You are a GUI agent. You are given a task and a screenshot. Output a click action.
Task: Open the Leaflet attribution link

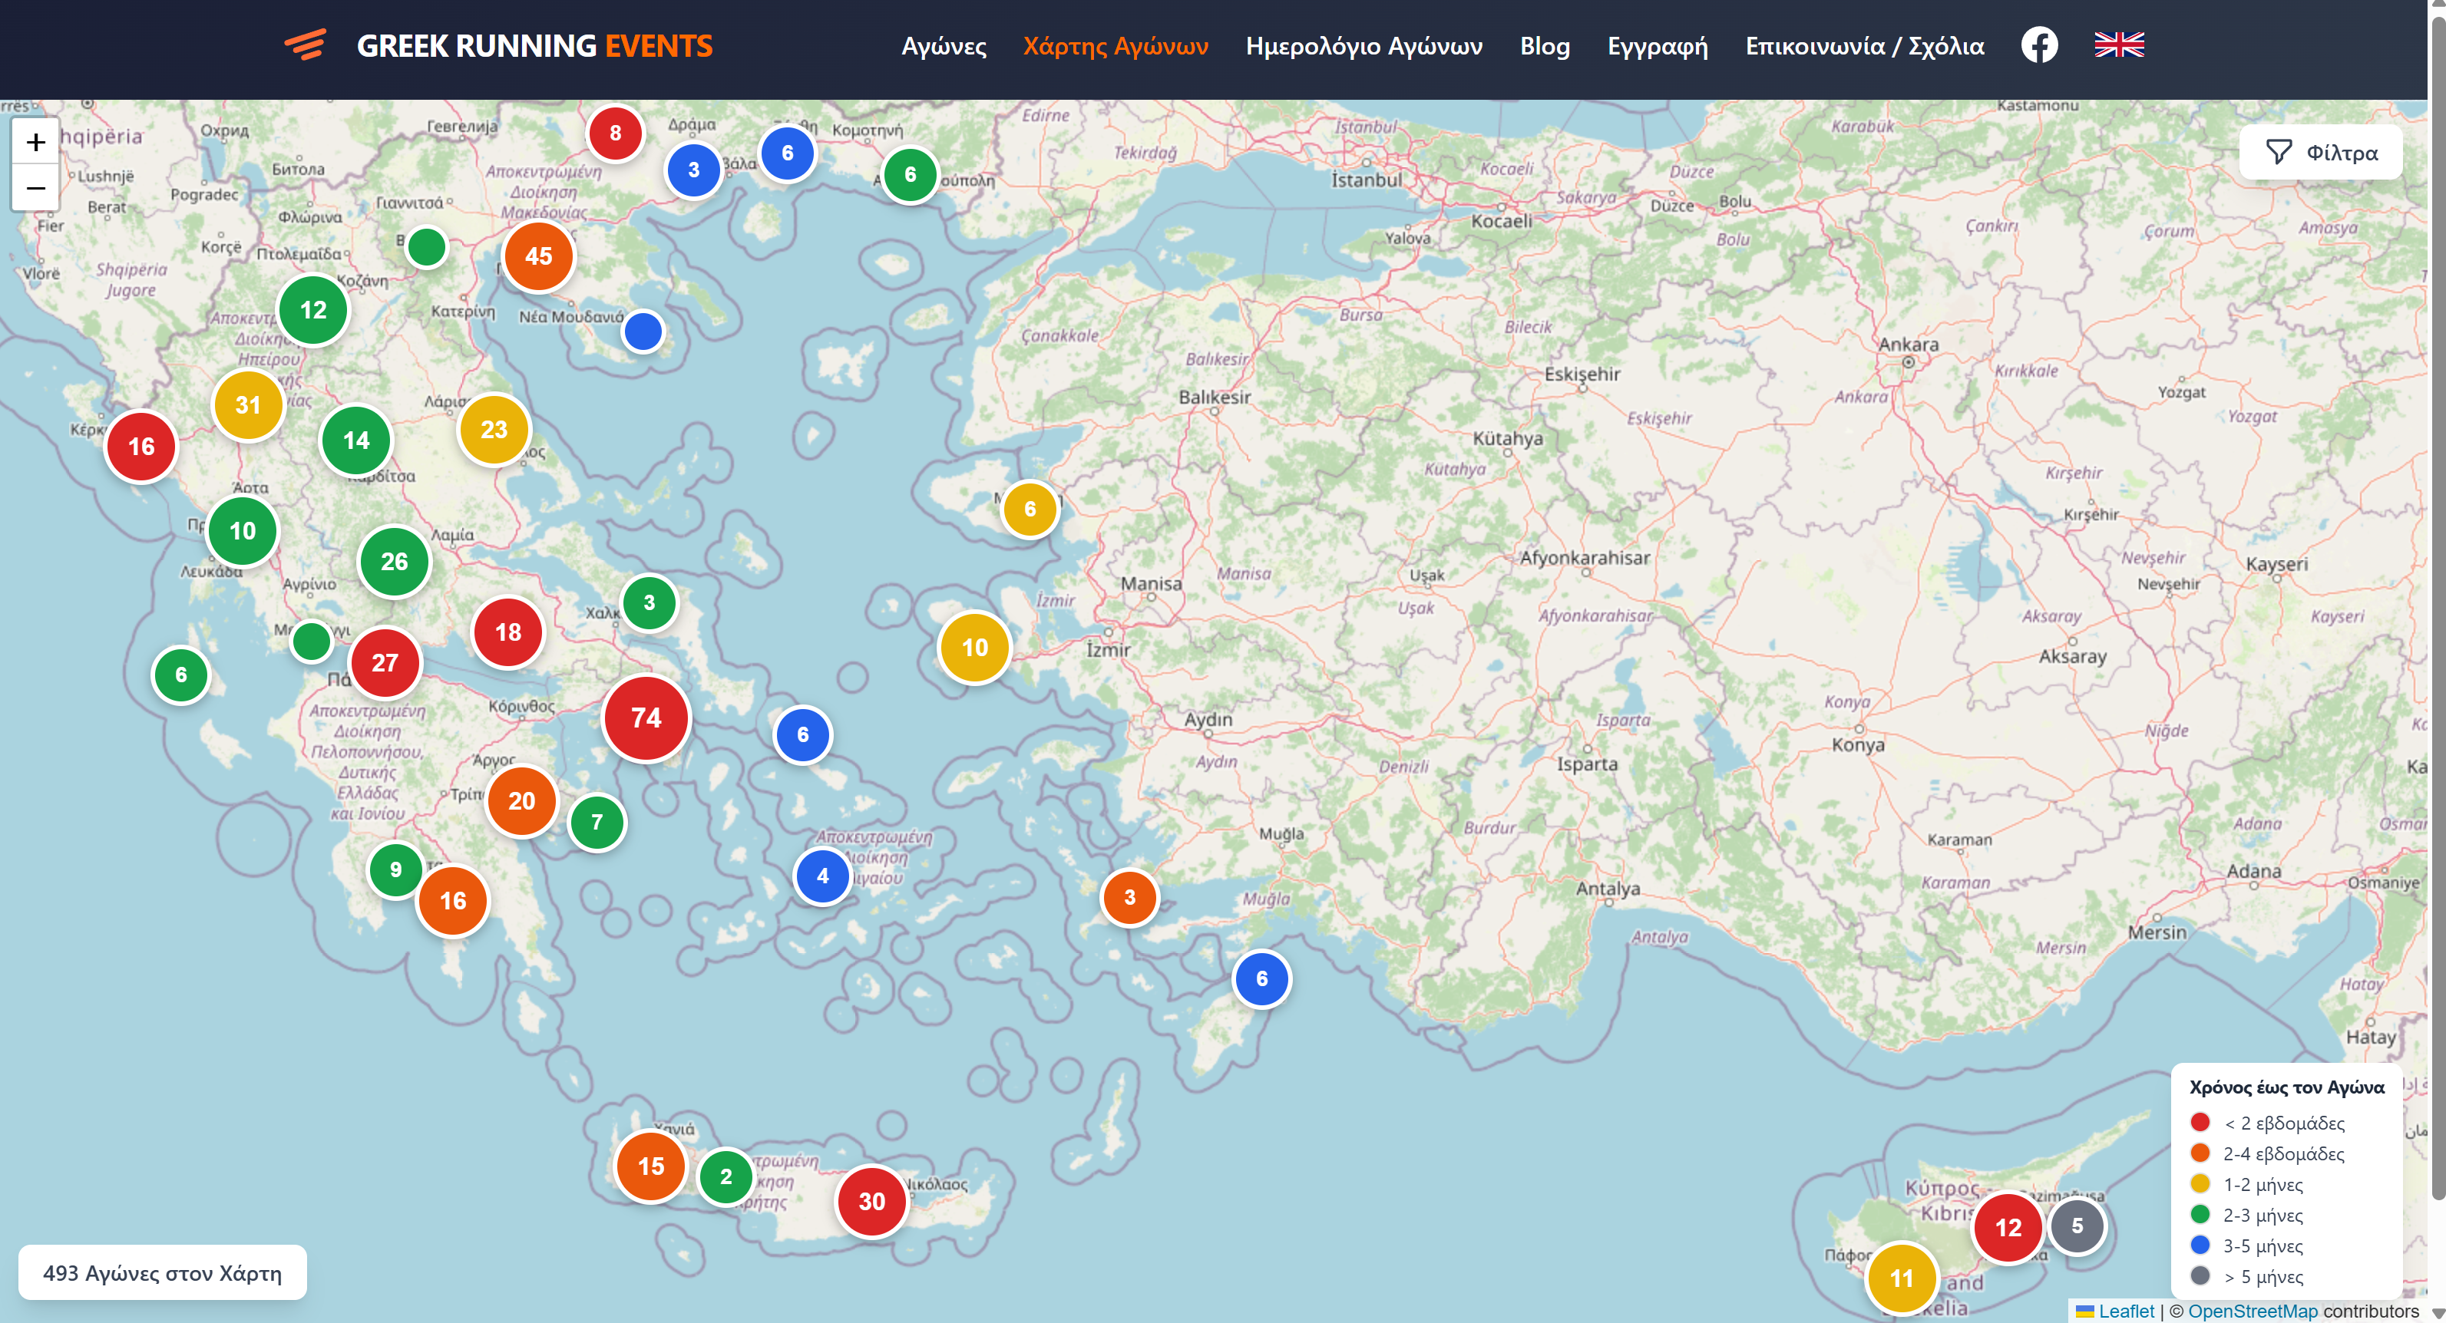point(2125,1311)
